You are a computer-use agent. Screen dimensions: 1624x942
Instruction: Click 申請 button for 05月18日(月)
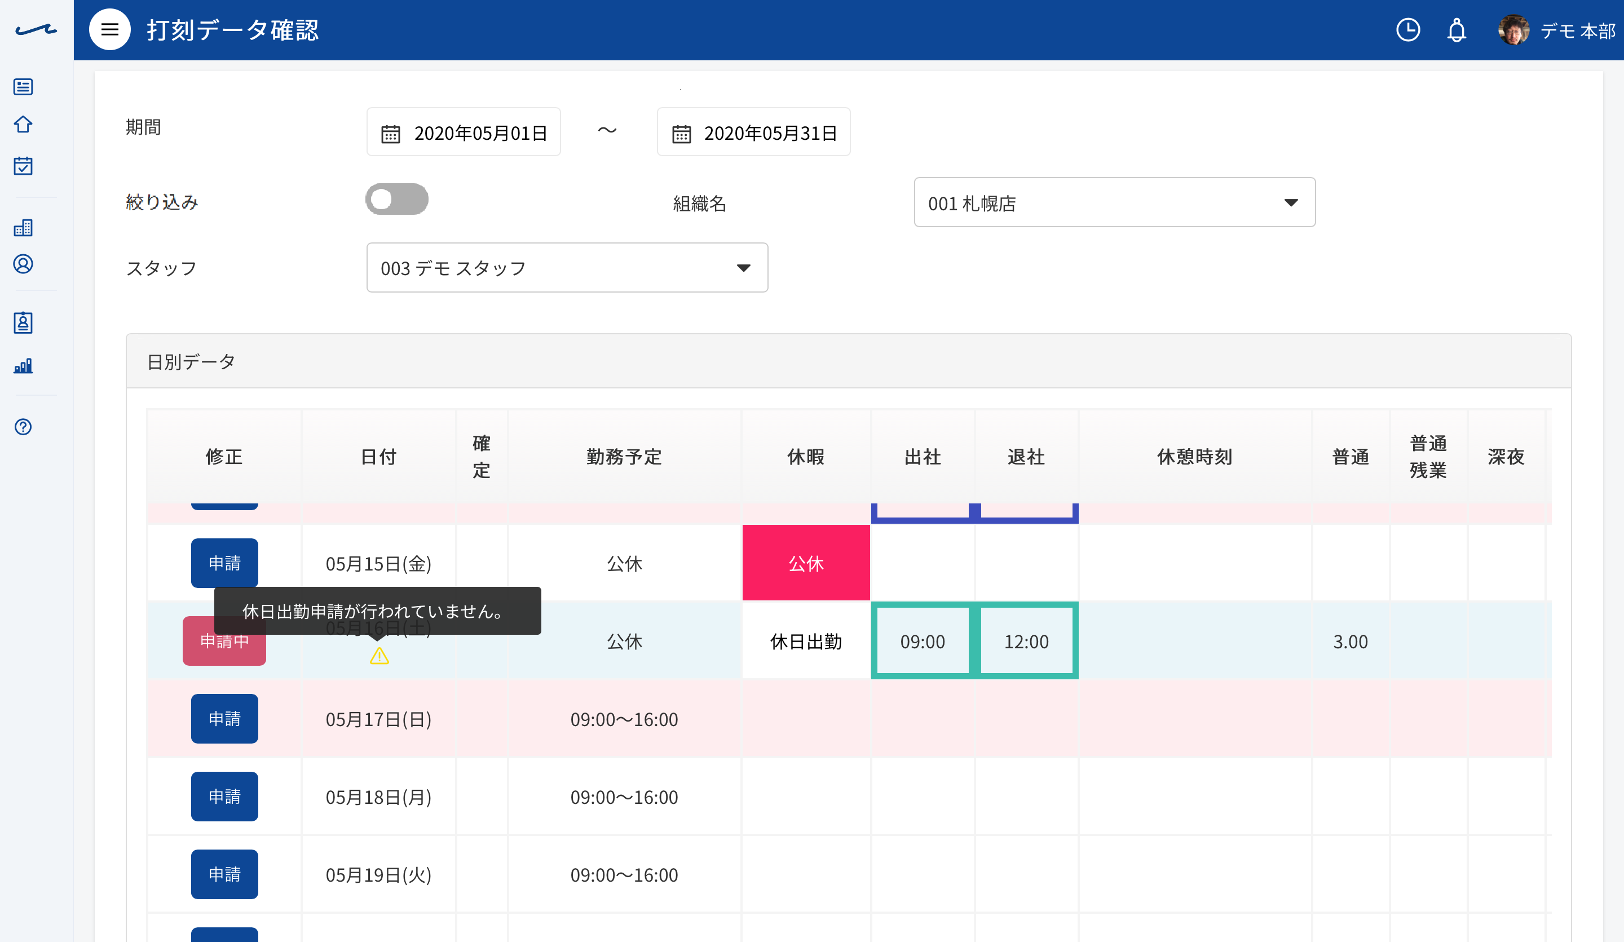pos(224,797)
